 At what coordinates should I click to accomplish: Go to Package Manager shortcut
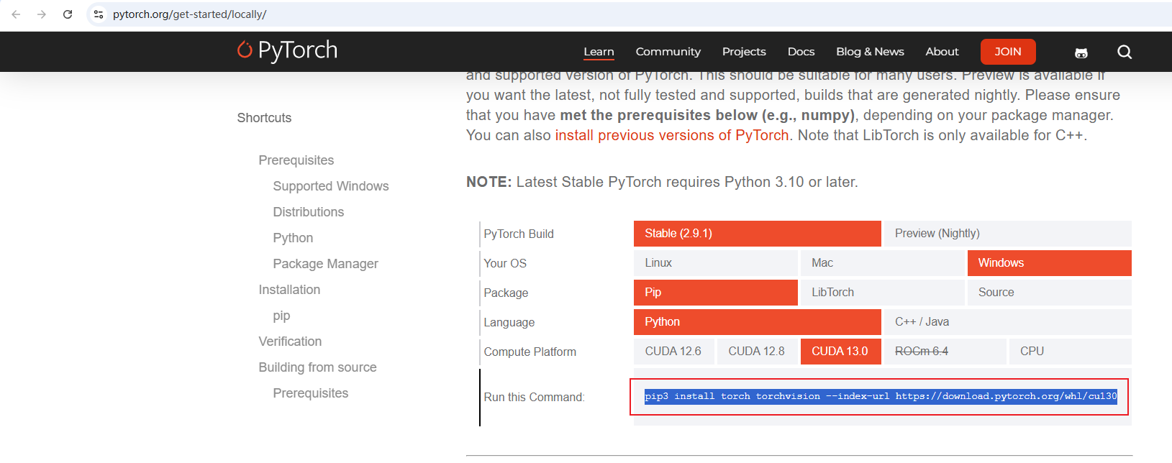[x=325, y=264]
